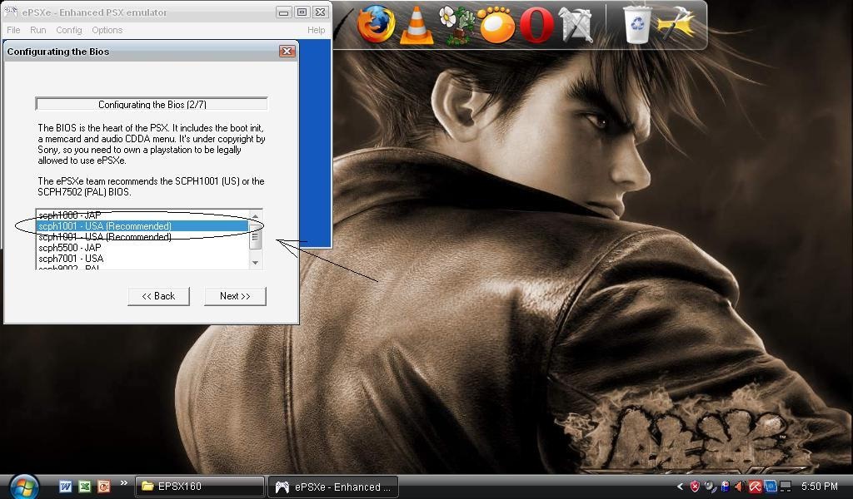Switch to the EPSX160 folder taskbar button

[199, 487]
